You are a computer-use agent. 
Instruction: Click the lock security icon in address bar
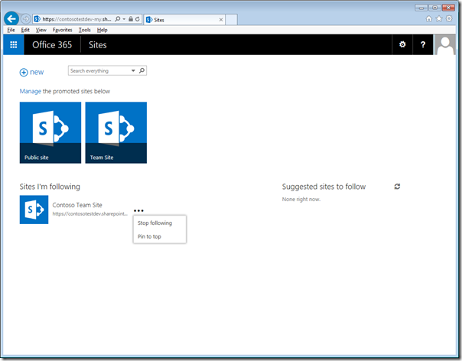point(131,19)
